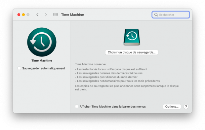Focus the Rechercher search field

(x=171, y=15)
